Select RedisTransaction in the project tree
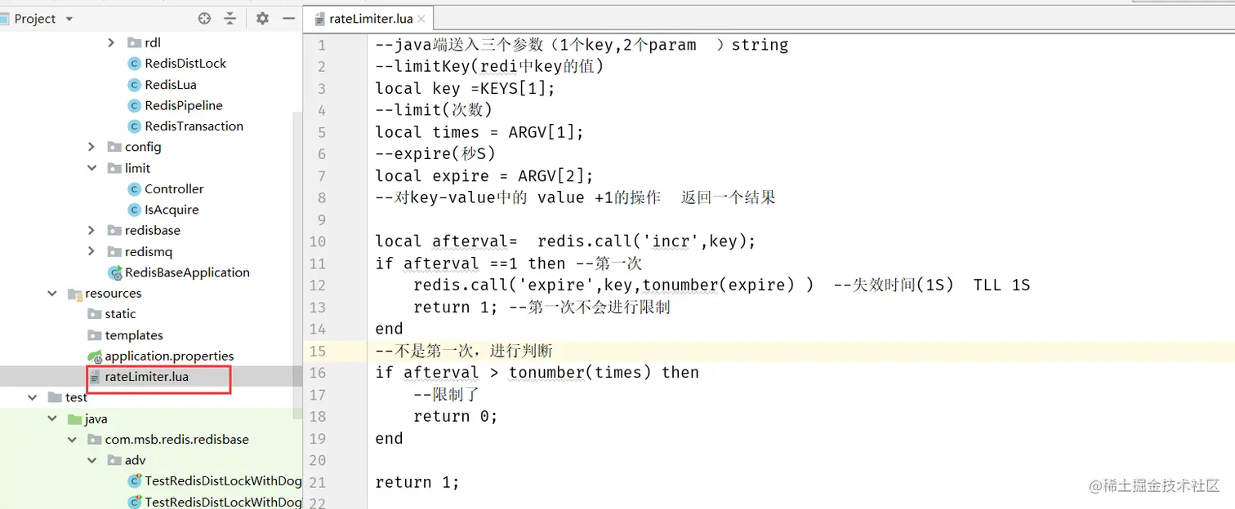 click(x=194, y=126)
